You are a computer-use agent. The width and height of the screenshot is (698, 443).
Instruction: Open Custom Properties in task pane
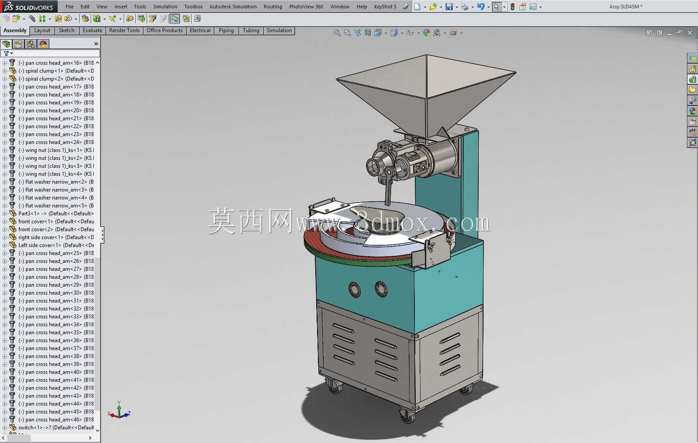(x=693, y=122)
